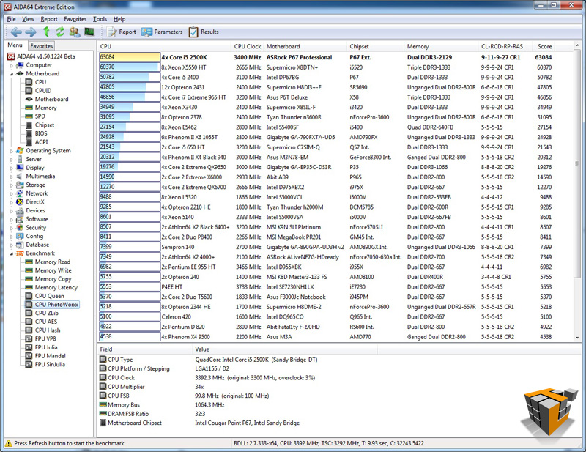
Task: Open the CPU ZLib benchmark
Action: pyautogui.click(x=47, y=314)
